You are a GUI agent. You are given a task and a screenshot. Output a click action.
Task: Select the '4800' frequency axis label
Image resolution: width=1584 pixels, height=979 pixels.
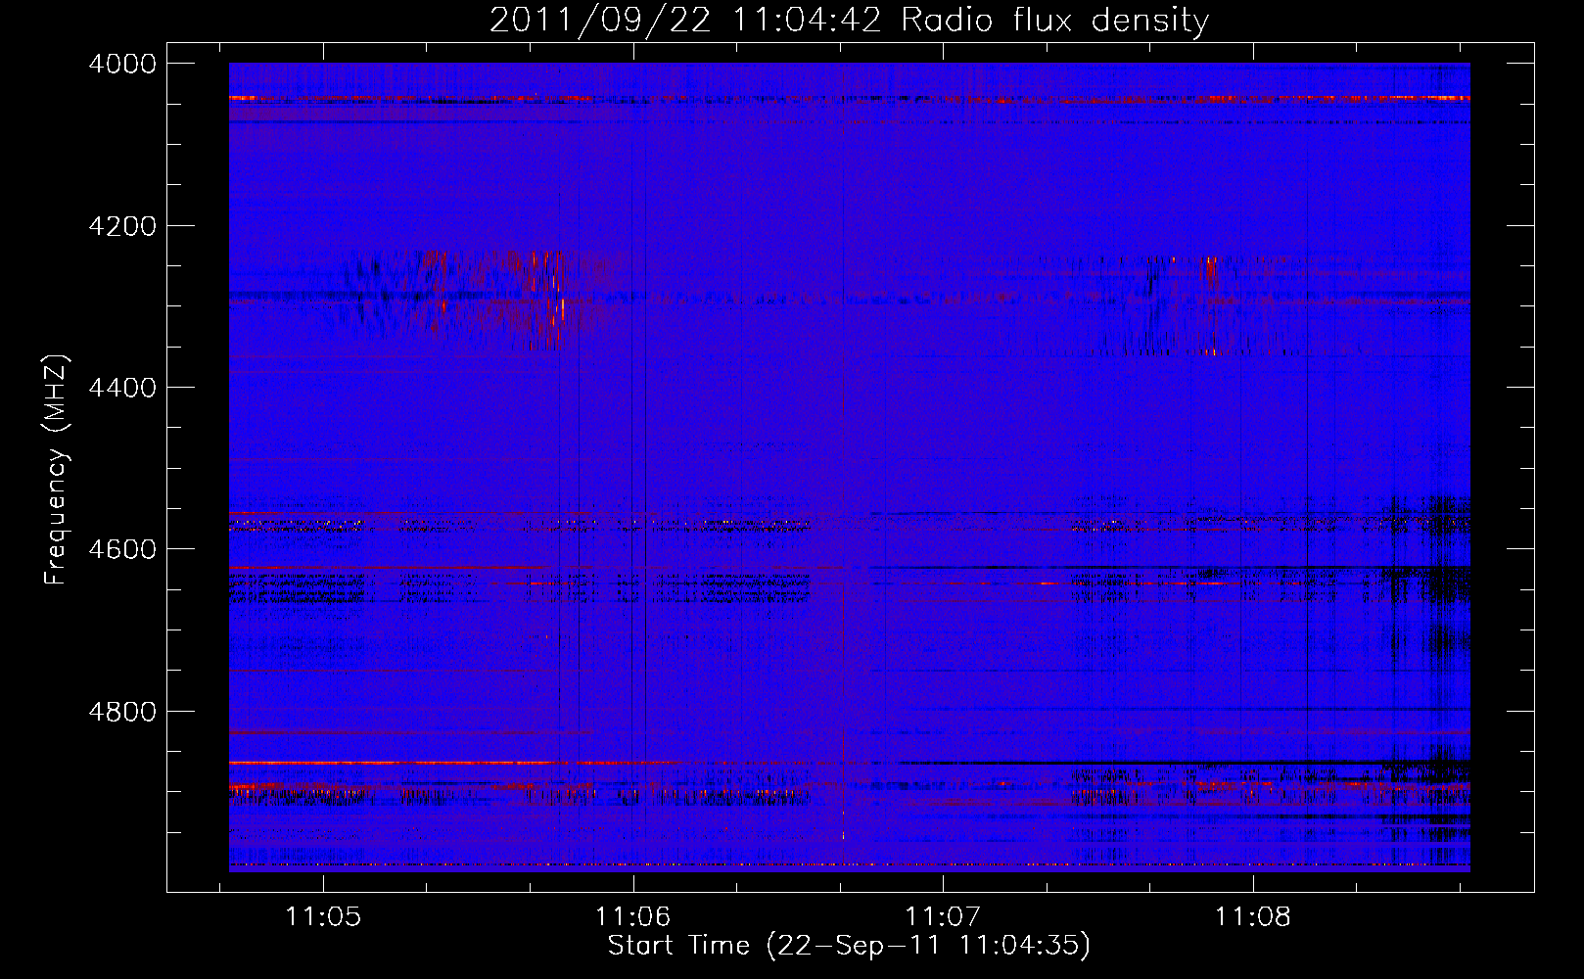click(122, 712)
